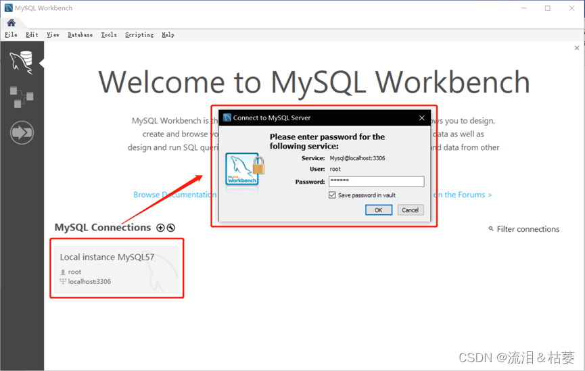Add a new MySQL connection plus icon

160,228
